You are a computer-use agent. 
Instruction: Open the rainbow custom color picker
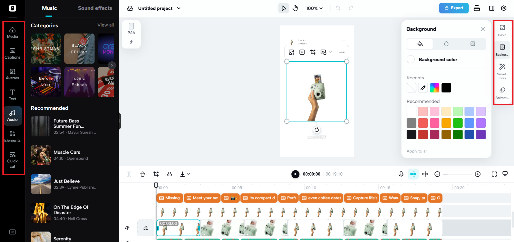point(434,88)
